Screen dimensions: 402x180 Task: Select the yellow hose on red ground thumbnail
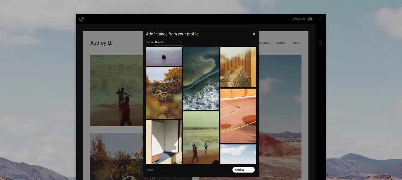pos(238,116)
